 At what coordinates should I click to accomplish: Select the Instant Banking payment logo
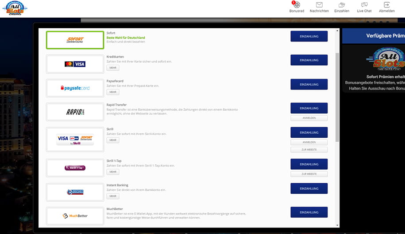pos(75,192)
